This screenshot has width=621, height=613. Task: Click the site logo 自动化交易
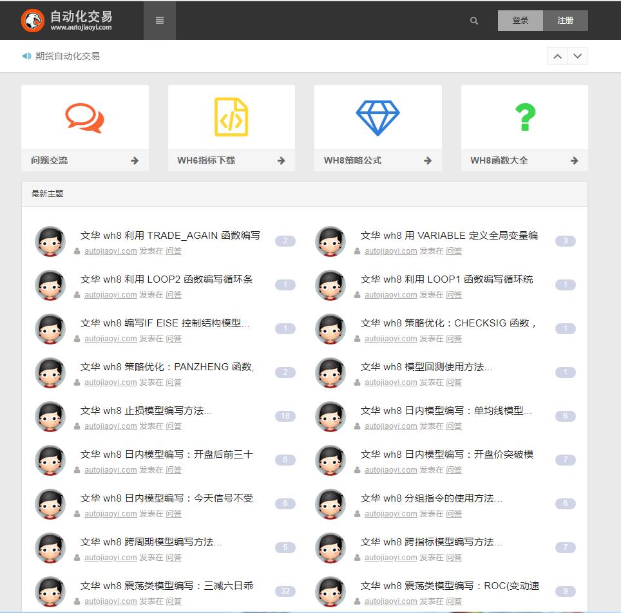click(66, 20)
